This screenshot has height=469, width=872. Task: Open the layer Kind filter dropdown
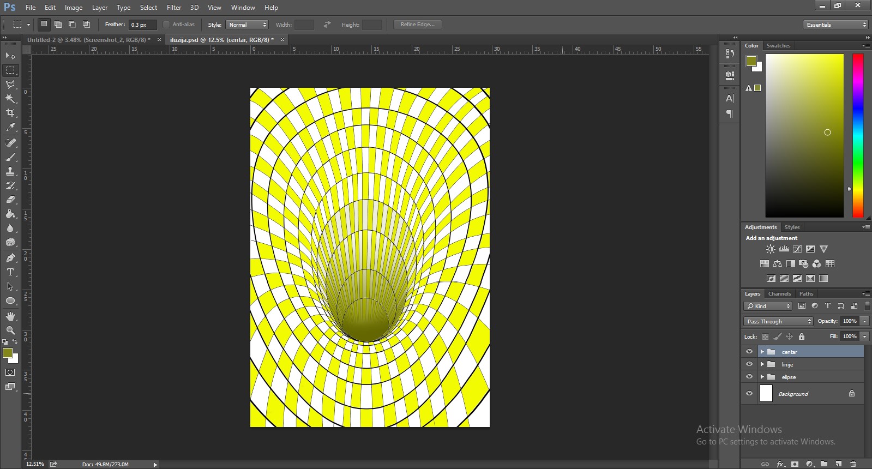pyautogui.click(x=768, y=306)
